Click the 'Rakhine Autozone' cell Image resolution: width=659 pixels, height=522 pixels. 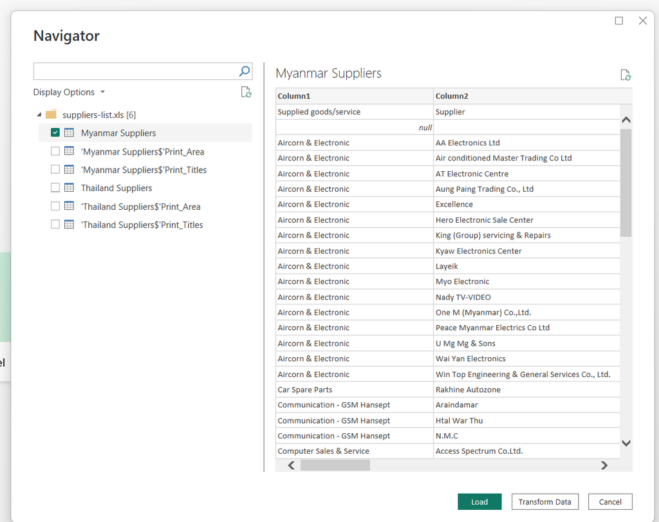click(x=526, y=389)
